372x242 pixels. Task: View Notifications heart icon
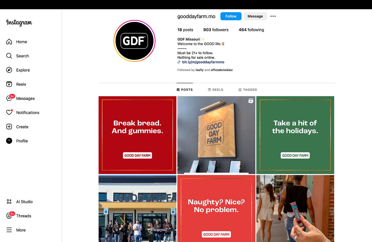point(9,112)
